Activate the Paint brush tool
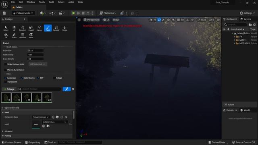 (48, 28)
